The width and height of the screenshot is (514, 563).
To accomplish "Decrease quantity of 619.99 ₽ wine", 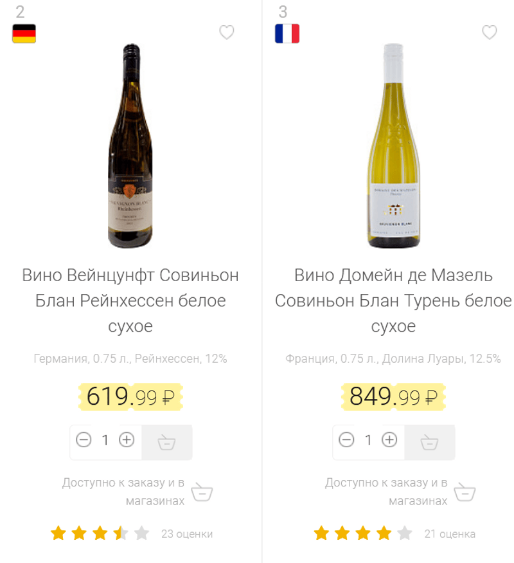I will click(84, 440).
